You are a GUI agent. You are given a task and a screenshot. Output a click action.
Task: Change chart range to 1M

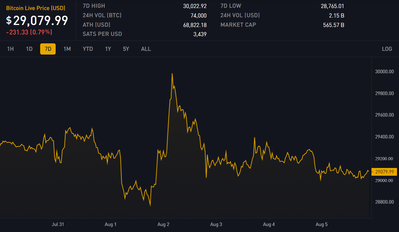67,49
